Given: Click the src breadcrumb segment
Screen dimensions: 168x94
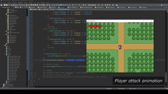Looking at the screenshot, I should [41, 9].
